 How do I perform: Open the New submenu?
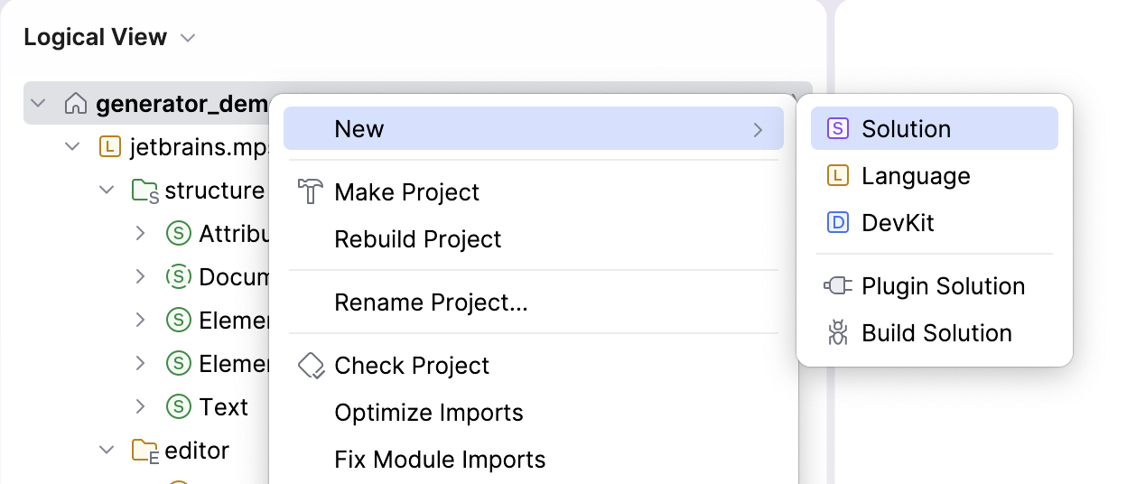point(533,129)
